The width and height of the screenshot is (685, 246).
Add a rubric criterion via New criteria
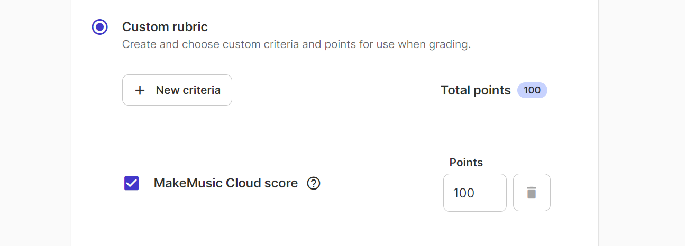click(x=177, y=90)
